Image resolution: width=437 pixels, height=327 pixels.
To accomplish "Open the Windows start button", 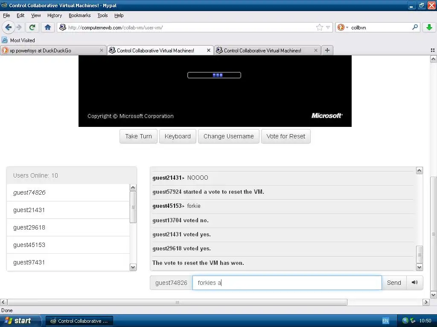I will click(x=20, y=321).
